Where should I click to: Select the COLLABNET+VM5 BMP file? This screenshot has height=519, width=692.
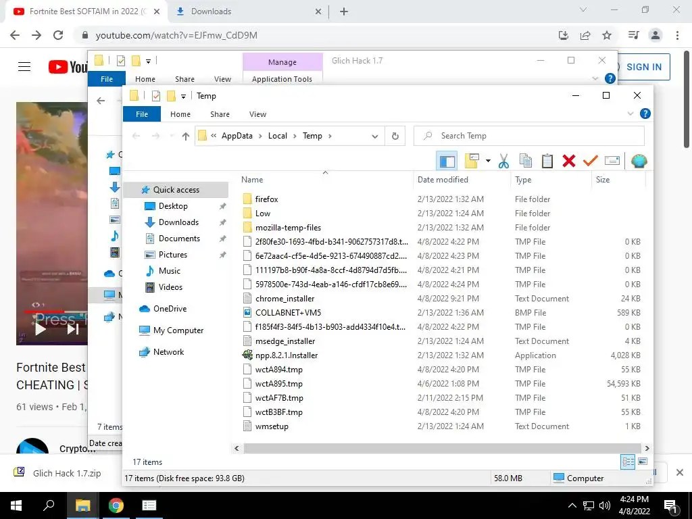pos(288,313)
